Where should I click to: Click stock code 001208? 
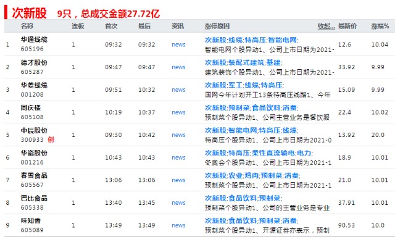(x=32, y=94)
